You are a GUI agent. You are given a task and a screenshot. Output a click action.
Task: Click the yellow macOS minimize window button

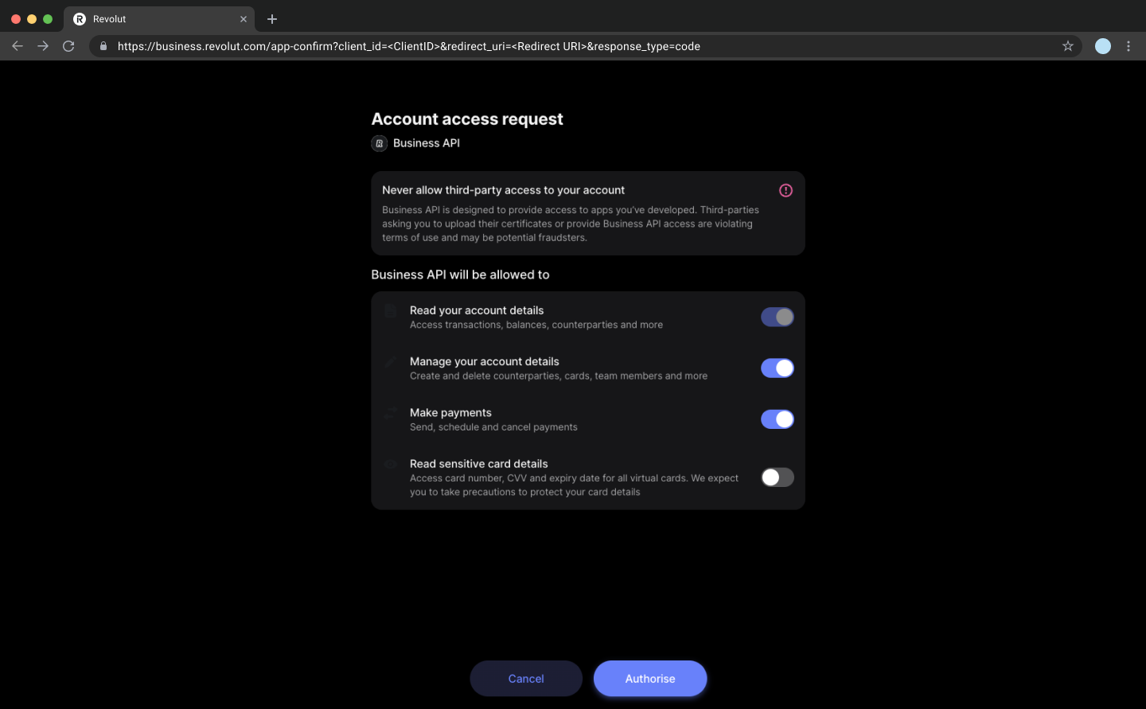point(32,19)
